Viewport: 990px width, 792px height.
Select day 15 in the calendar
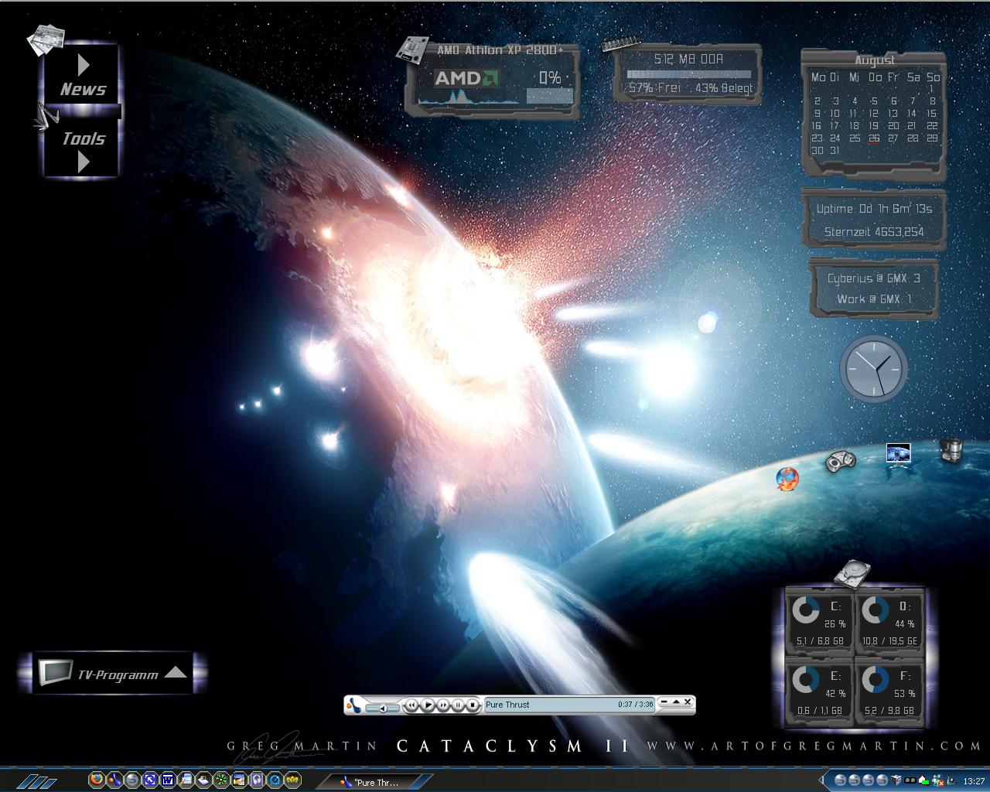tap(932, 113)
